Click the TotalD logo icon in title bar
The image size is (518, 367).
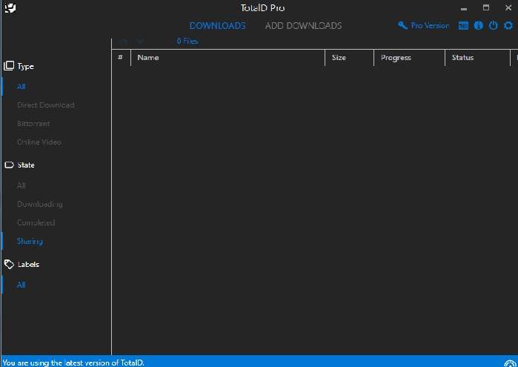(10, 7)
